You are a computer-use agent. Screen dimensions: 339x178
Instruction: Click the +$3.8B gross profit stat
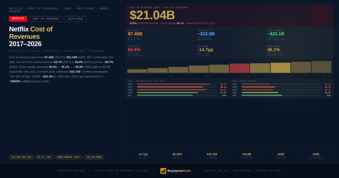pyautogui.click(x=246, y=156)
